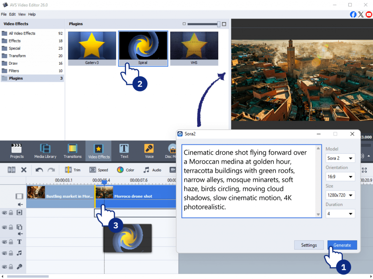Toggle visibility of the music track

coord(4,253)
